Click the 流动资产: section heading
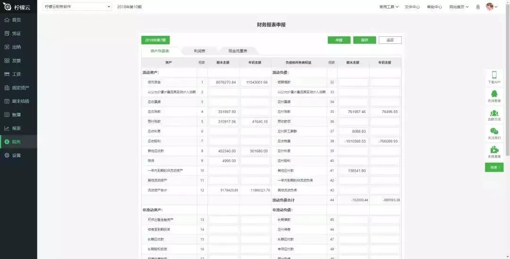Viewport: 510px width, 259px height. pos(151,73)
